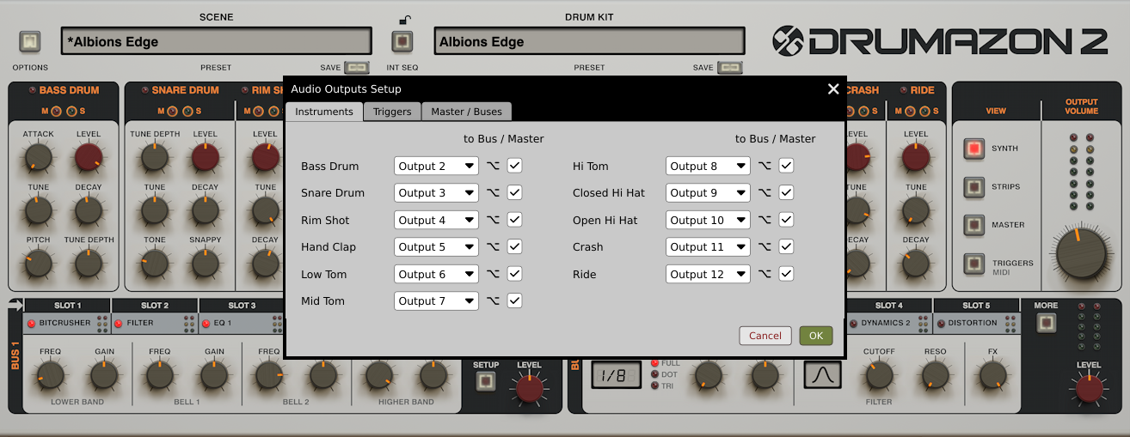Adjust the Bass Drum ATTACK knob
The image size is (1130, 437).
38,157
